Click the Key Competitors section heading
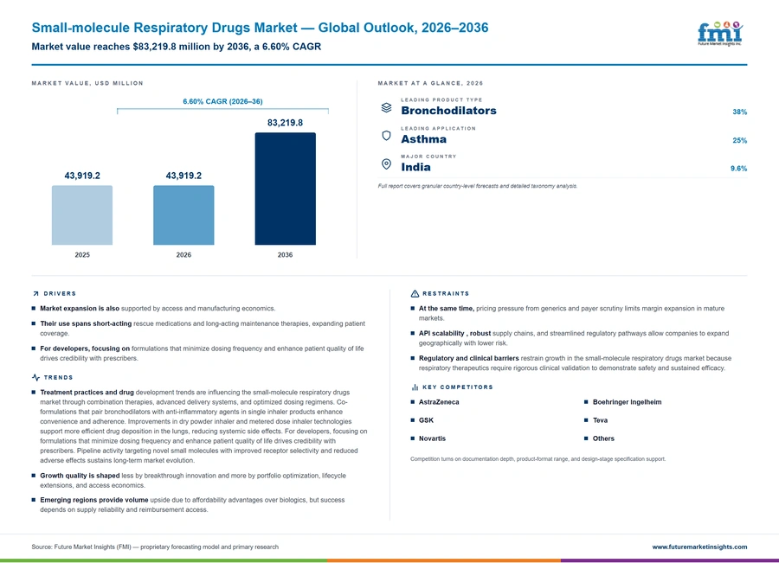Image resolution: width=779 pixels, height=563 pixels. 458,387
